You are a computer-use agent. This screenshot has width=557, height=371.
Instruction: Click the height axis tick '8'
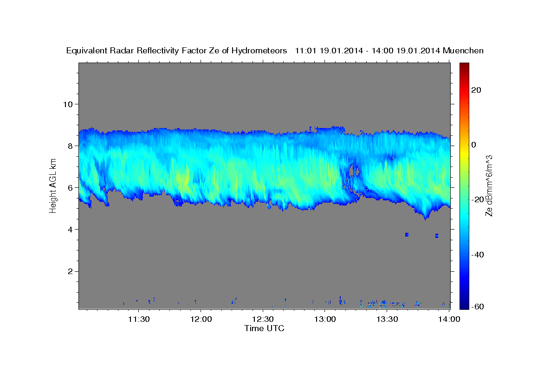[x=70, y=146]
